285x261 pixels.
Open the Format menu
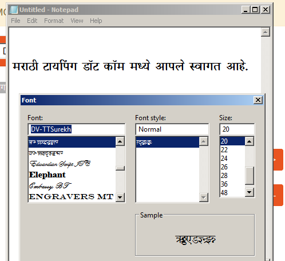(x=54, y=21)
